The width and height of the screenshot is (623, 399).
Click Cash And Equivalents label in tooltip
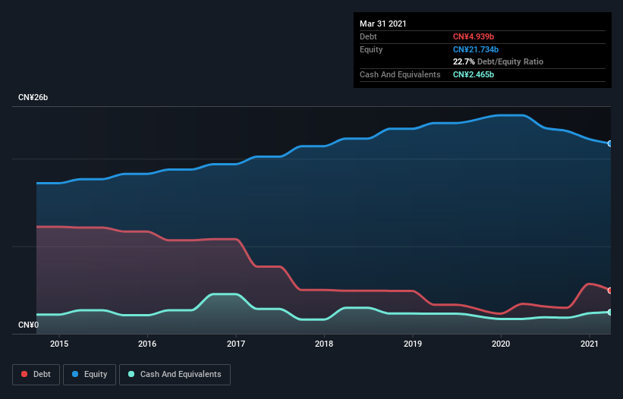[x=400, y=74]
